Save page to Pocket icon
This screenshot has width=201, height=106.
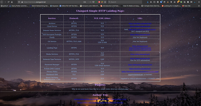point(94,2)
